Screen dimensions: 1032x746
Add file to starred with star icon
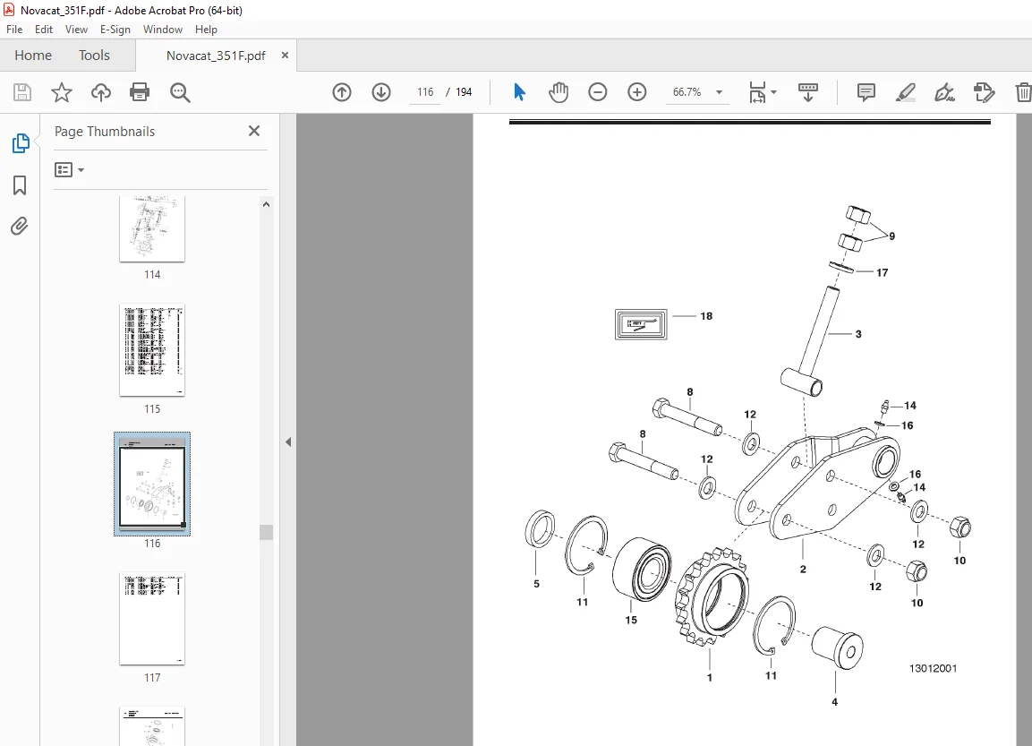point(61,92)
